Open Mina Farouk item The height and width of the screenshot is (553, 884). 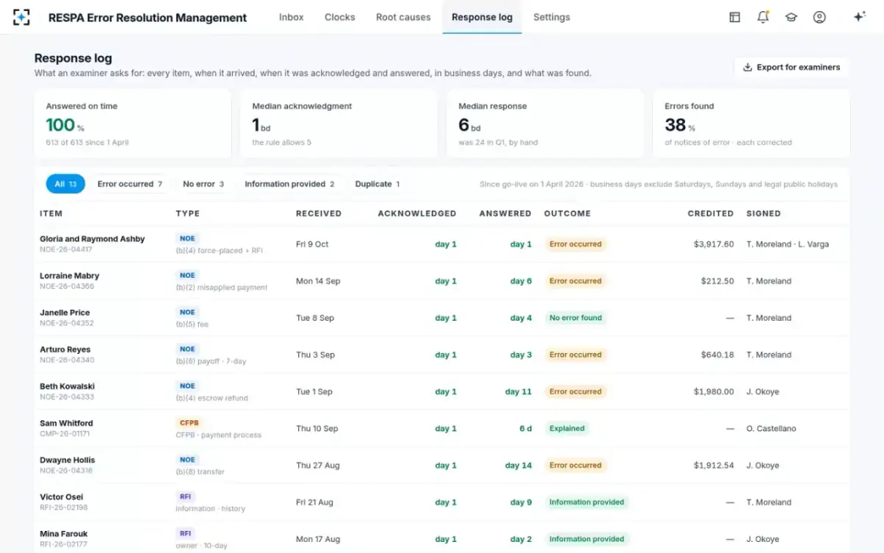coord(63,534)
